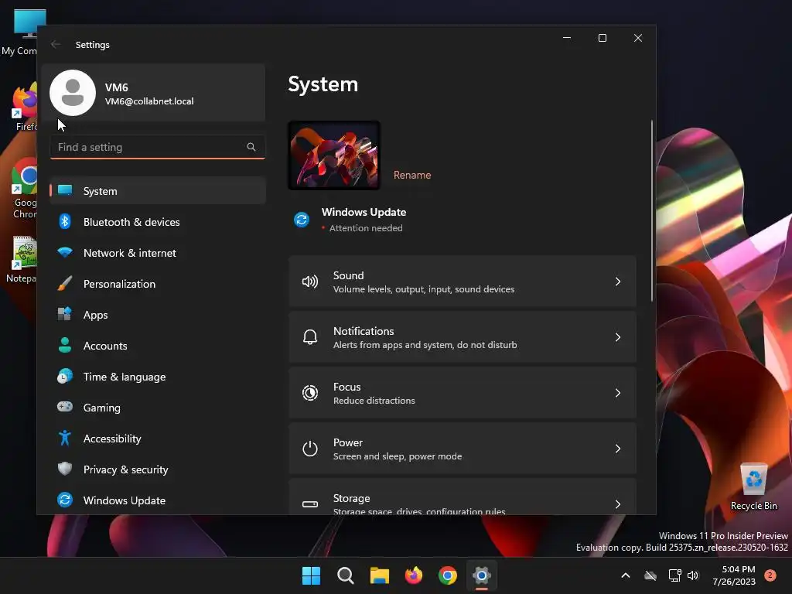
Task: Click the OneDrive cloud tray icon
Action: (x=650, y=575)
